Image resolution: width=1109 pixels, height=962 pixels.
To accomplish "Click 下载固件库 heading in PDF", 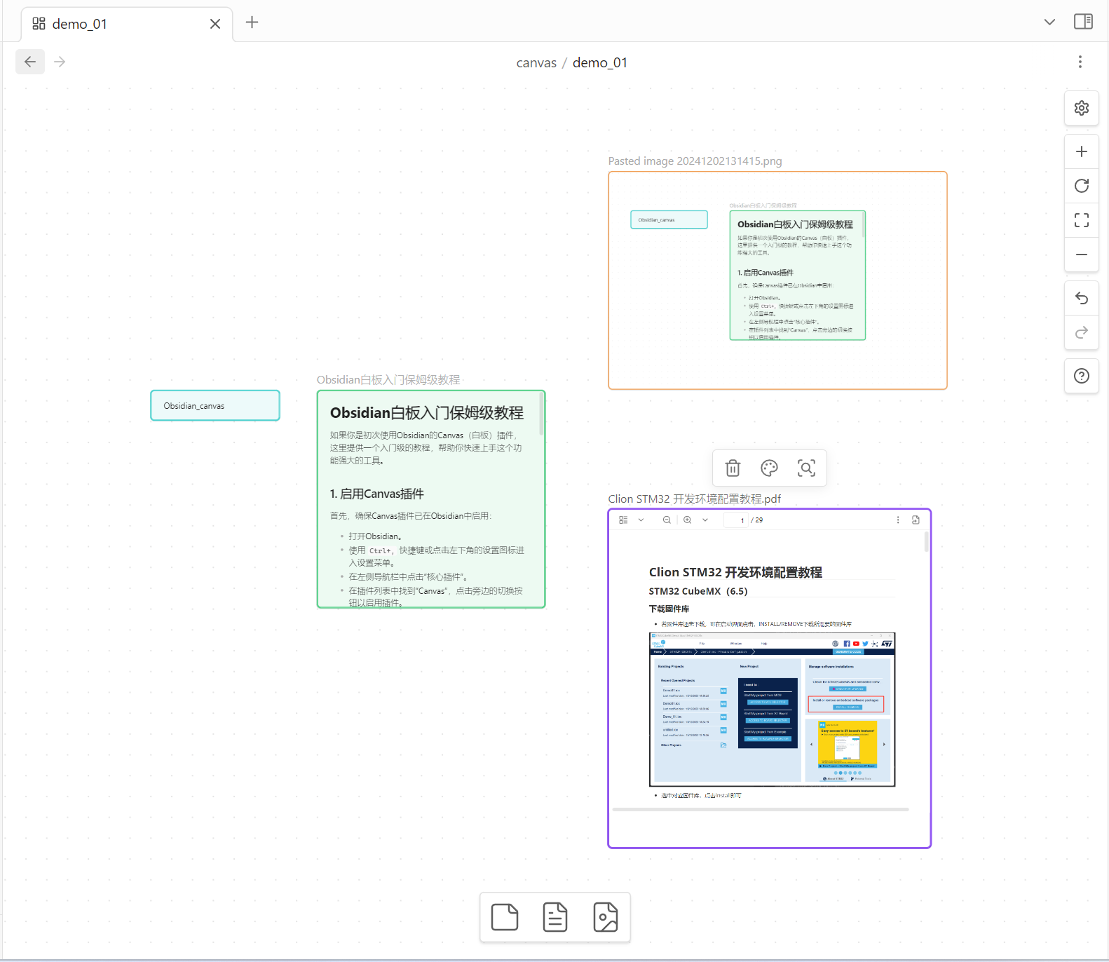I will (669, 609).
